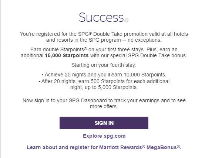Click the "Now sign in to your SPG Dashboard" text

(104, 100)
